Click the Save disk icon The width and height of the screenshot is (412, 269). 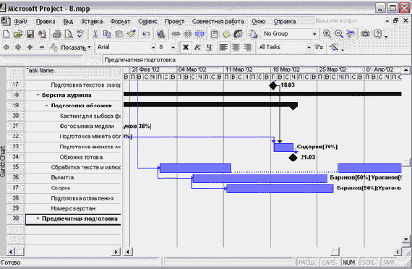pos(30,34)
